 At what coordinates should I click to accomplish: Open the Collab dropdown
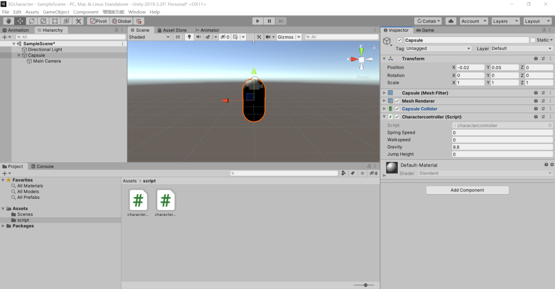428,21
